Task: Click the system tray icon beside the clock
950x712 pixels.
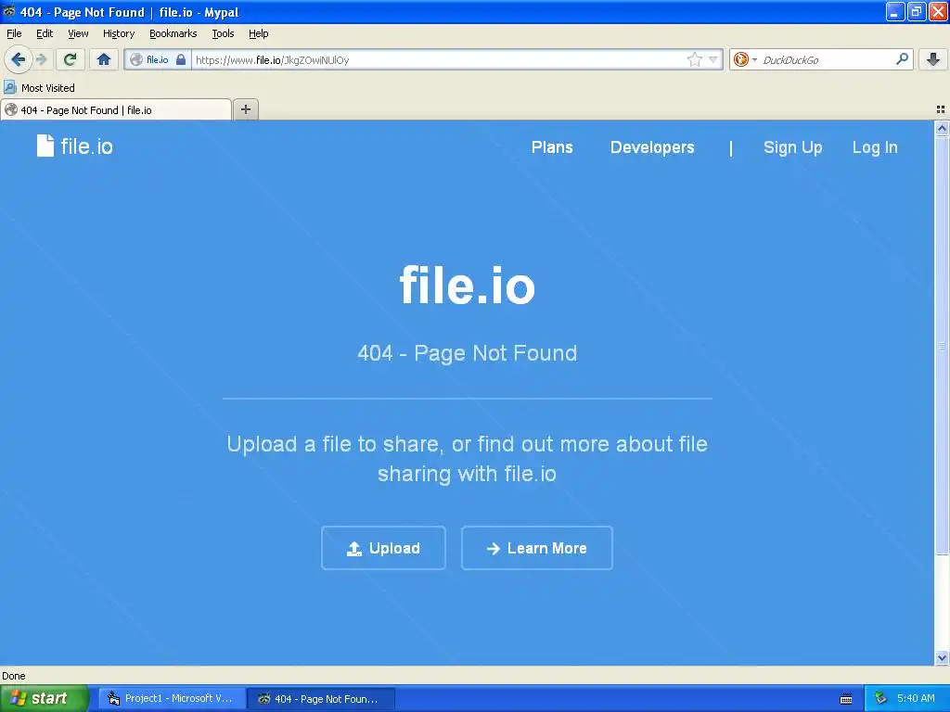Action: point(880,698)
